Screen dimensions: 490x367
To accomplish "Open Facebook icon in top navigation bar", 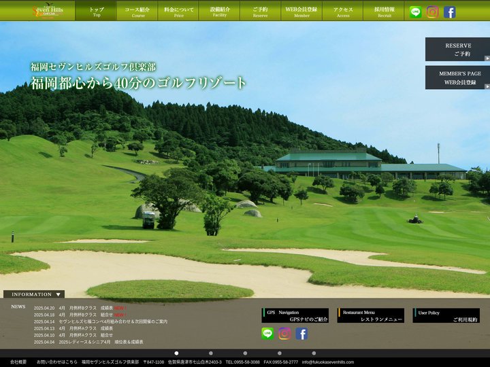I will 450,12.
